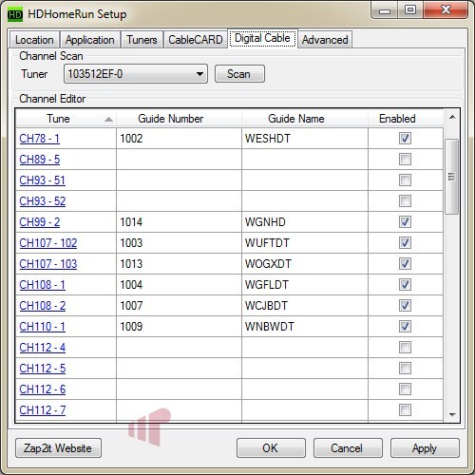Open the CH93 - 52 link

tap(43, 201)
